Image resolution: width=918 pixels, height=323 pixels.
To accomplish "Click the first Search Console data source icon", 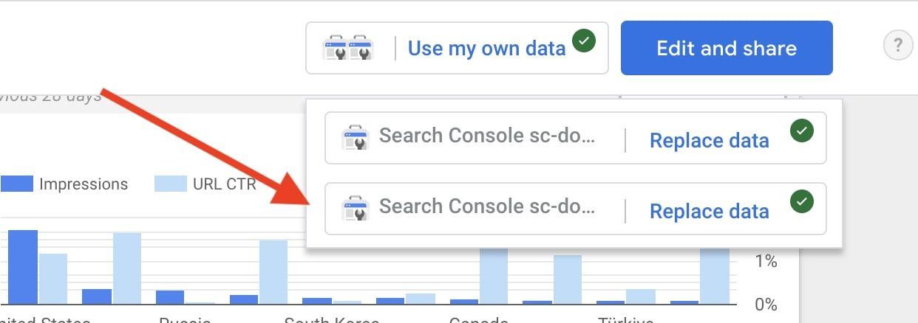I will tap(355, 138).
